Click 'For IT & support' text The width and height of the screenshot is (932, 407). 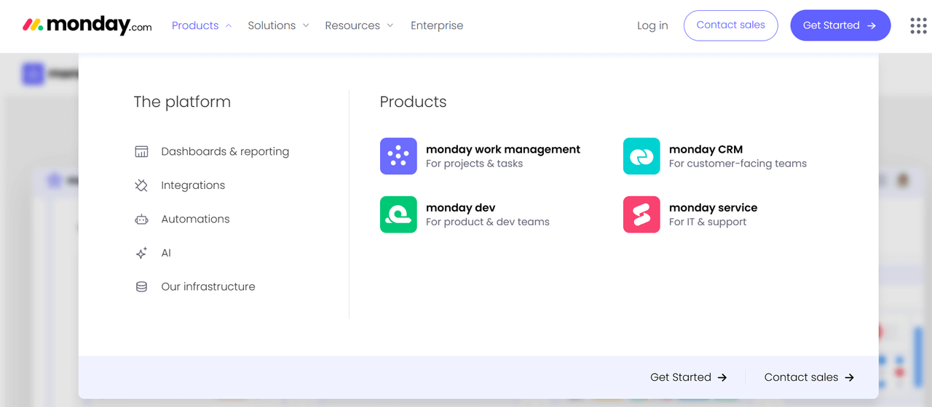pyautogui.click(x=708, y=222)
